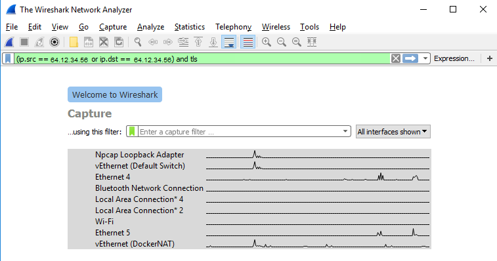497x261 pixels.
Task: Open the View menu
Action: point(60,27)
